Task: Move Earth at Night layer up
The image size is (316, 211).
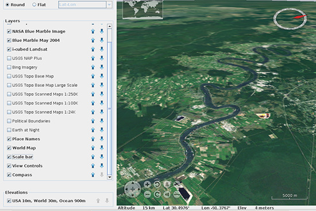Action: pos(93,130)
